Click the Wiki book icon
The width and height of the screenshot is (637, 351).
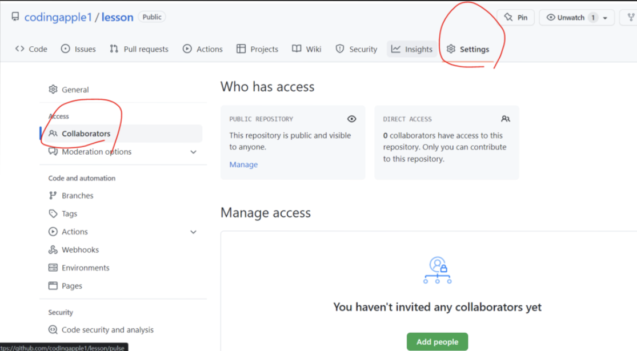pyautogui.click(x=297, y=49)
